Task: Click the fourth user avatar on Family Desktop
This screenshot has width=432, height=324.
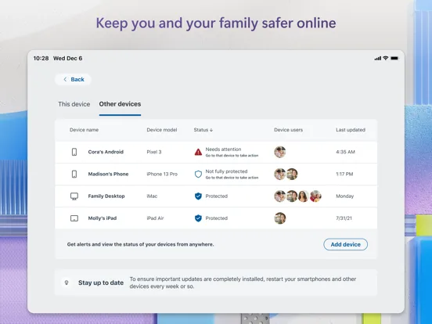Action: [x=315, y=196]
